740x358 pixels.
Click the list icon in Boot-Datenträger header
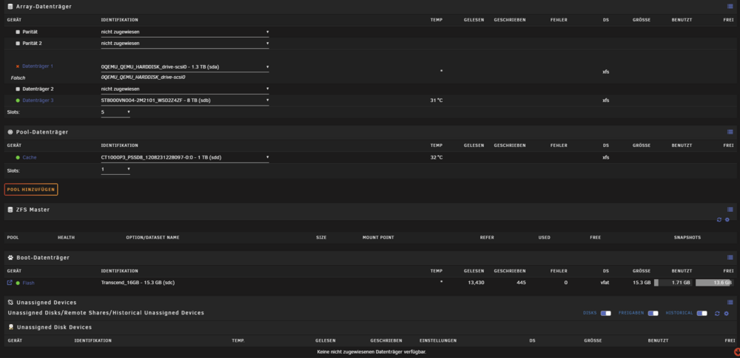coord(730,258)
